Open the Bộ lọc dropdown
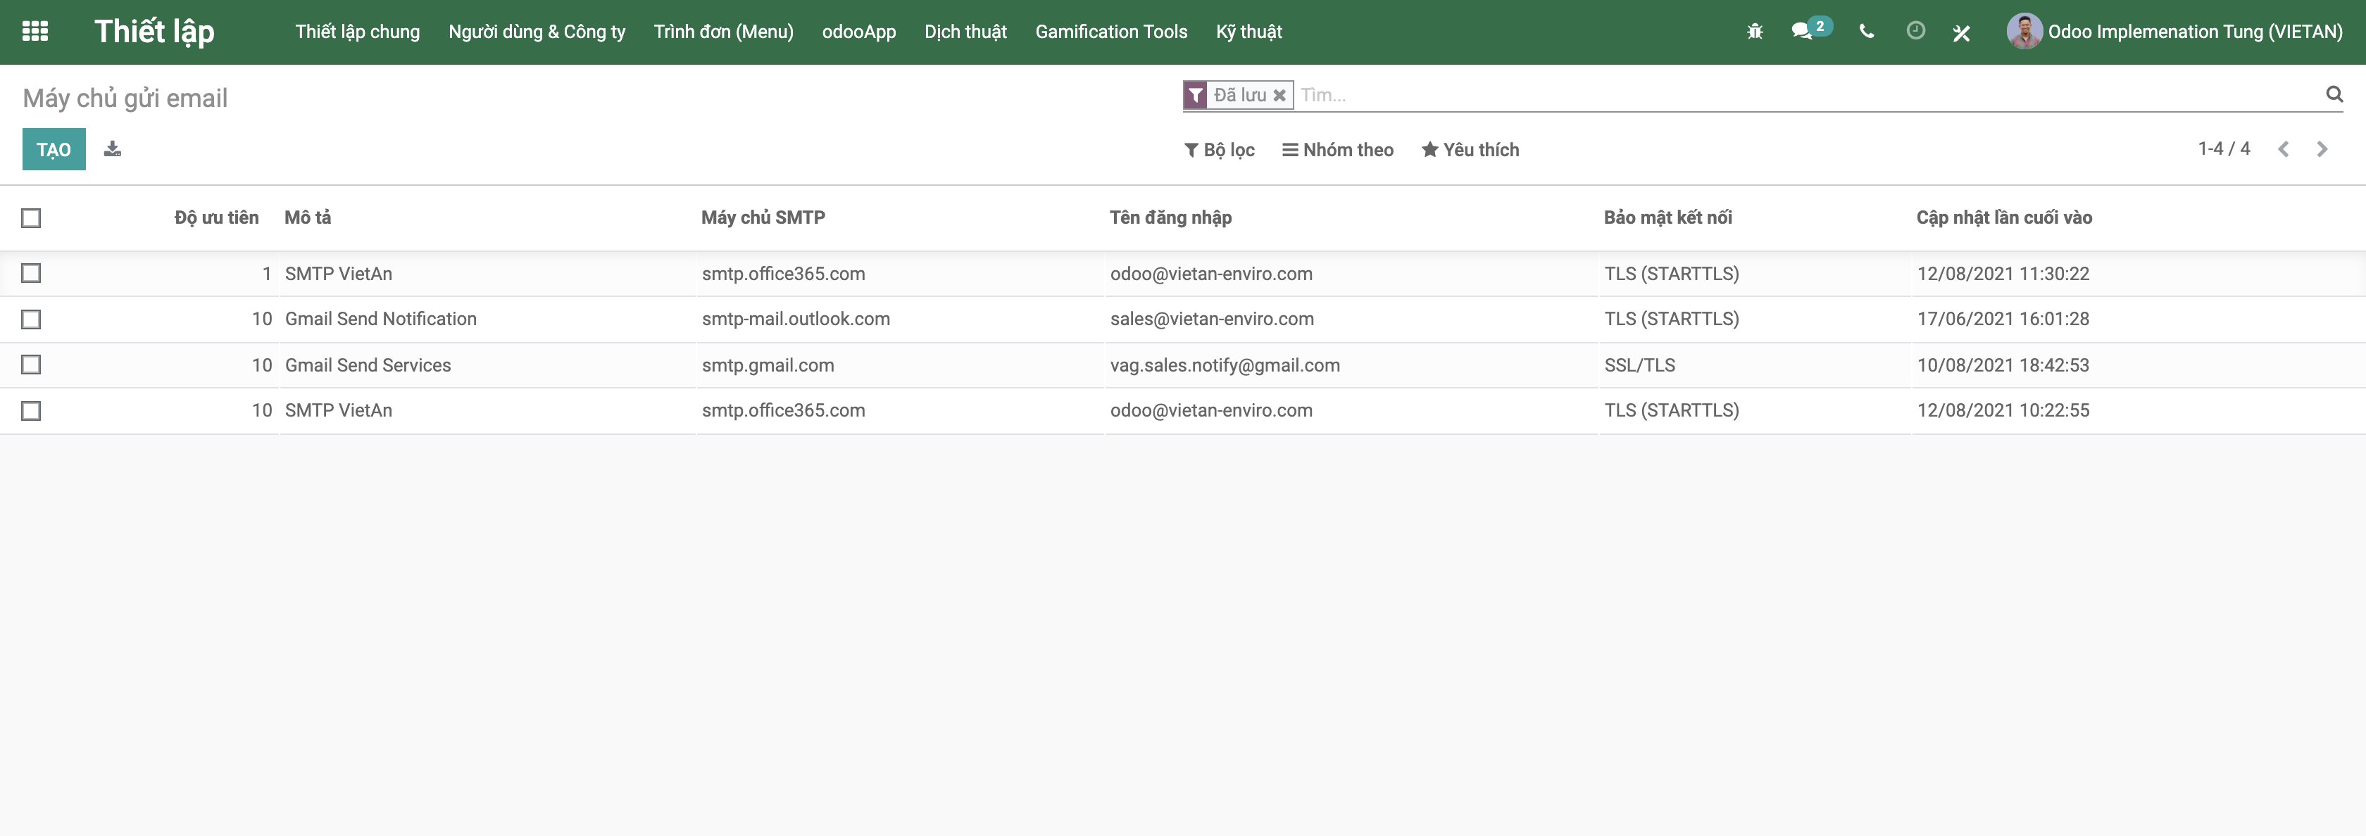The width and height of the screenshot is (2366, 836). coord(1219,148)
